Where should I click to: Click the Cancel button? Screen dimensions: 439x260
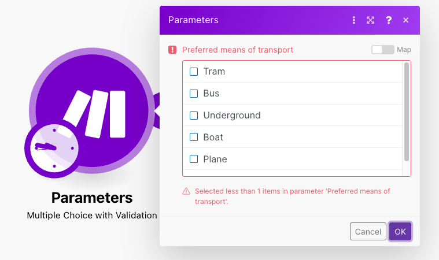[x=368, y=232]
